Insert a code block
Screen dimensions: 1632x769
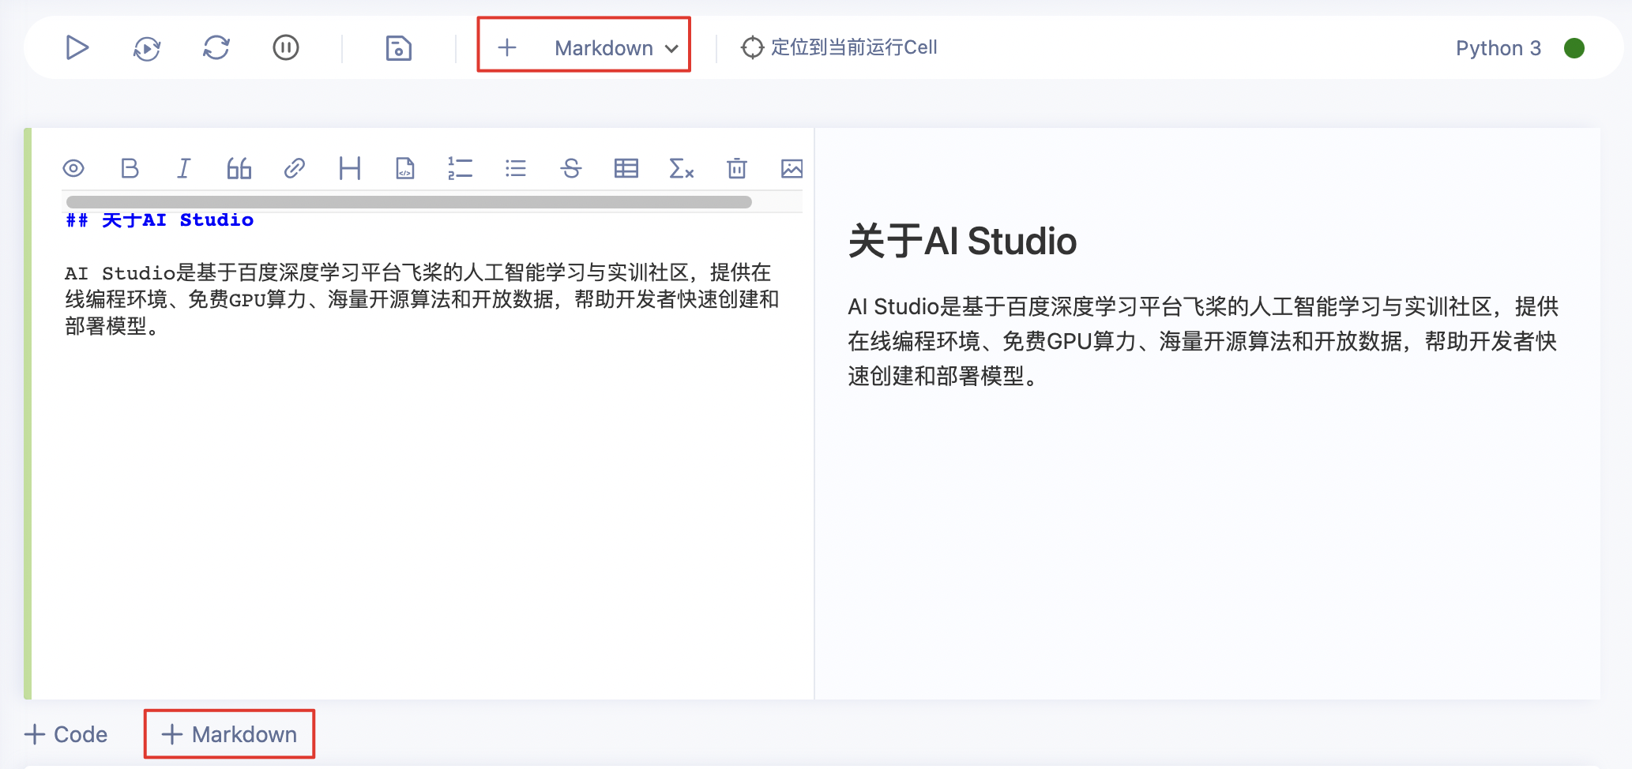click(x=405, y=168)
